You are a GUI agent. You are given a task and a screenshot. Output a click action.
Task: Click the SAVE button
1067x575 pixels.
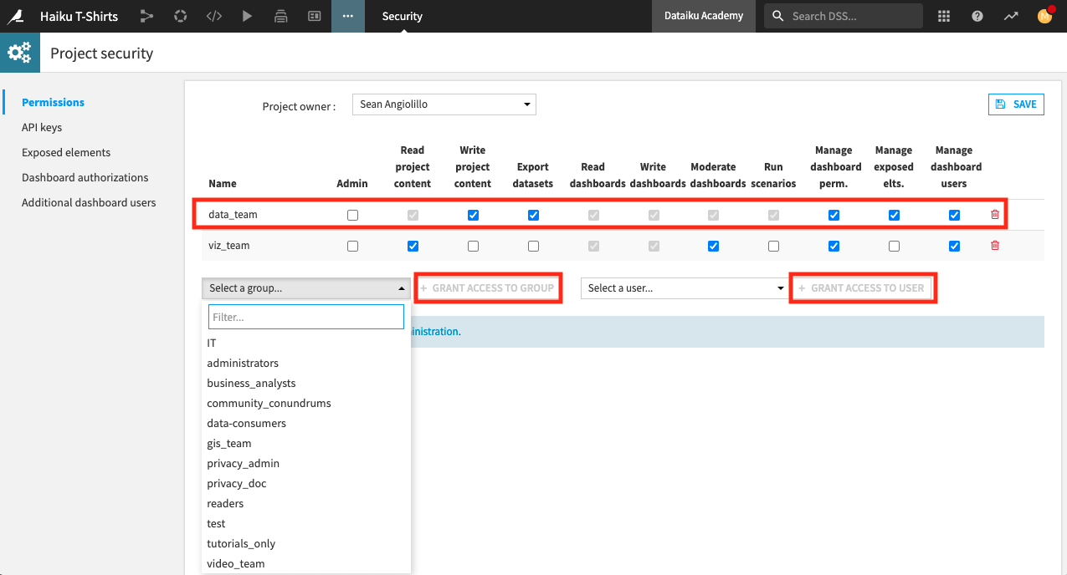coord(1016,104)
